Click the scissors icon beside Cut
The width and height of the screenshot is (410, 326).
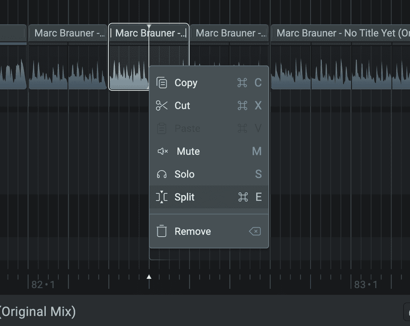(x=162, y=106)
